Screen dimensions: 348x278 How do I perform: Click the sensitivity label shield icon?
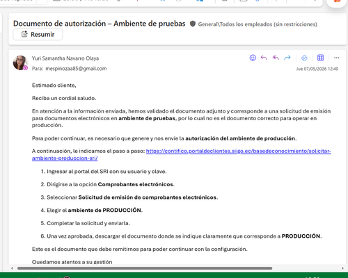[x=193, y=24]
